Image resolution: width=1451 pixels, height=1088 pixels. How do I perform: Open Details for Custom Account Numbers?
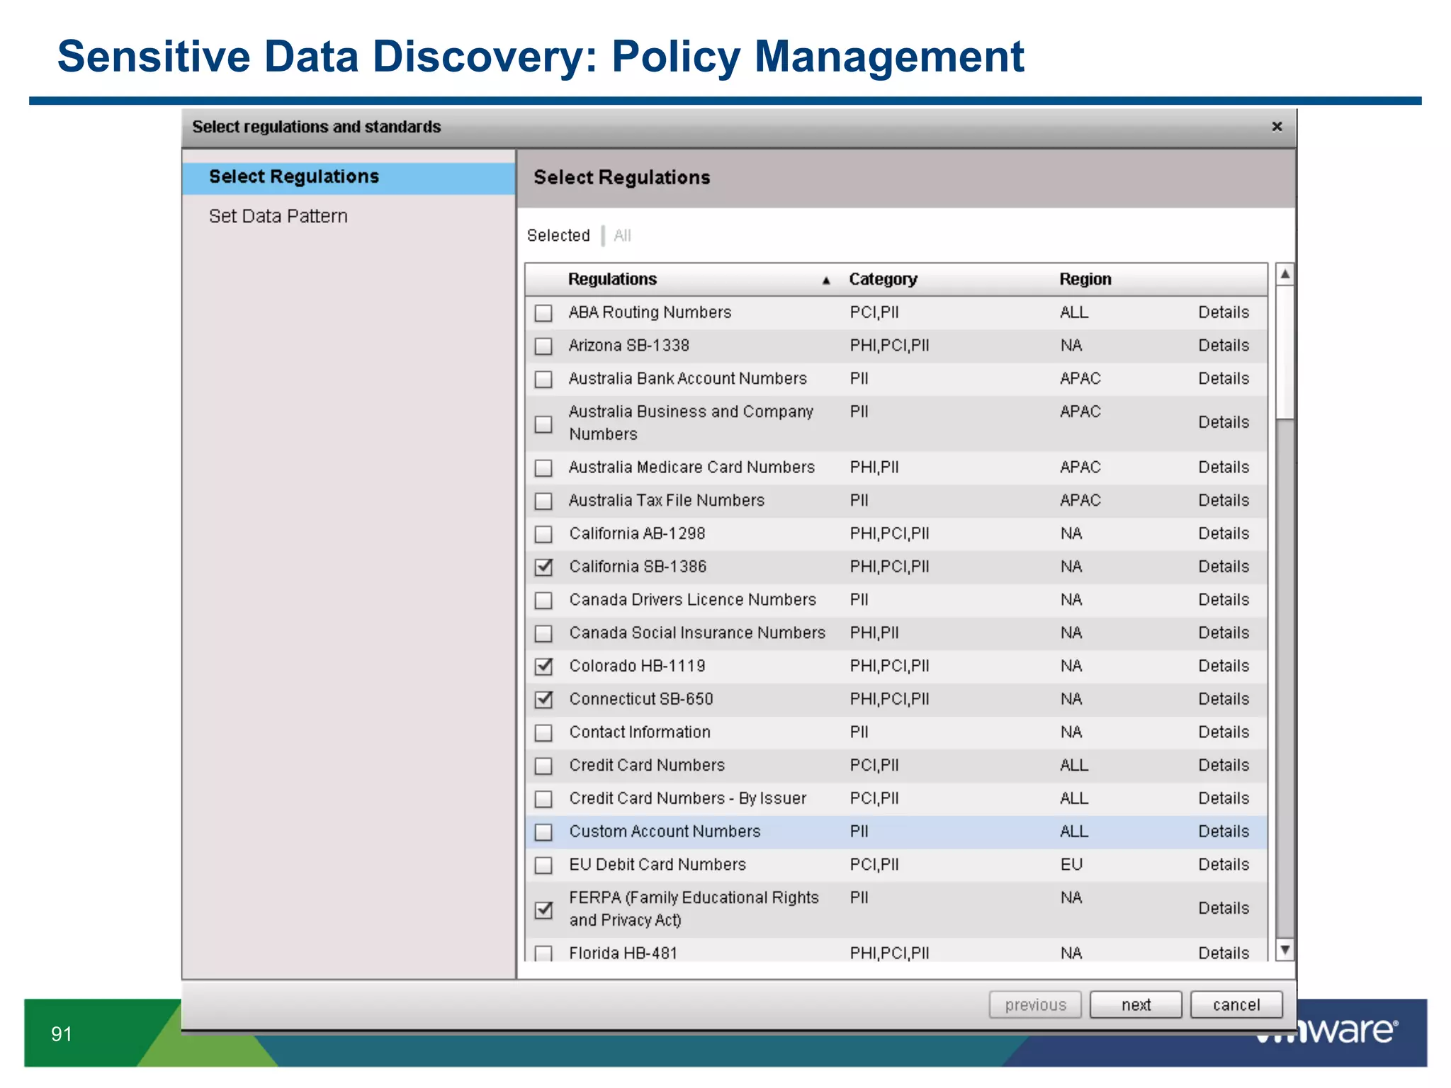coord(1224,832)
